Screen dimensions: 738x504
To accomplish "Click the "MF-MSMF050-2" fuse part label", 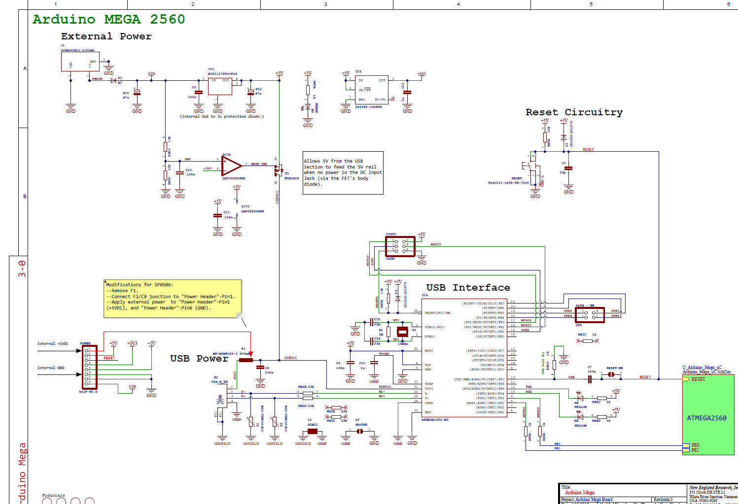I will (225, 354).
